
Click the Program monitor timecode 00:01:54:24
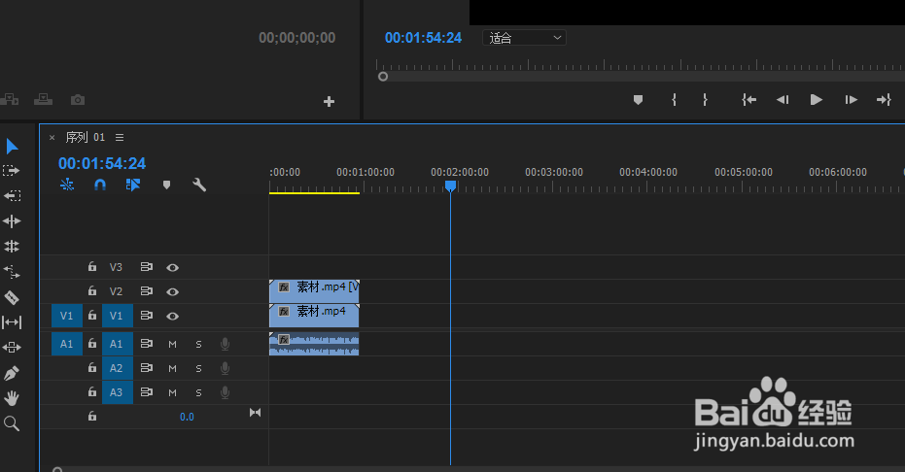coord(423,38)
